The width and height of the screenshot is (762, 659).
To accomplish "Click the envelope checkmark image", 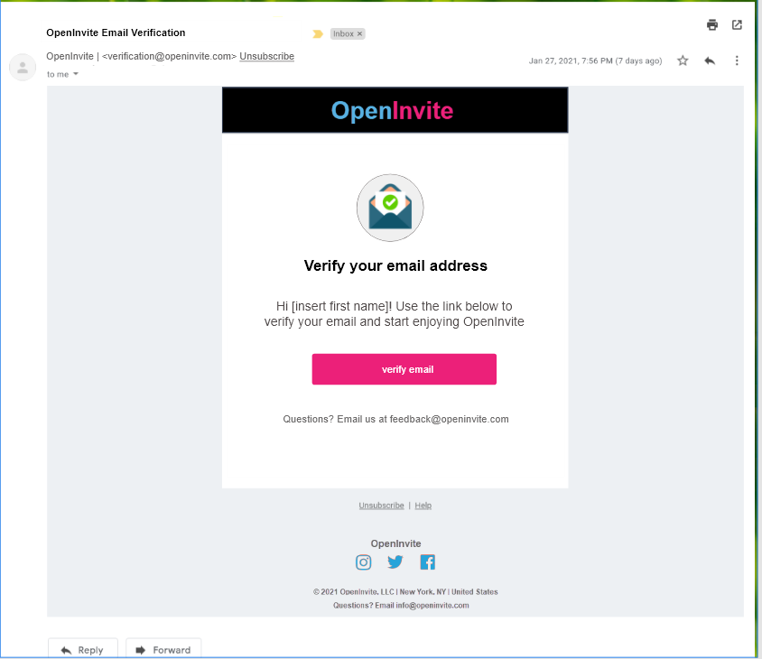I will point(390,208).
